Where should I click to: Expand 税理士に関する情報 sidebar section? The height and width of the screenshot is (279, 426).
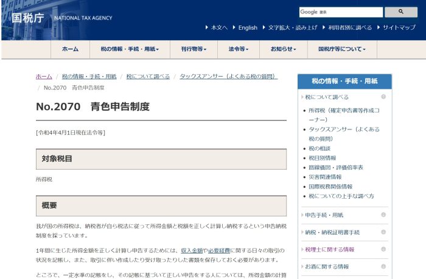[x=330, y=250]
